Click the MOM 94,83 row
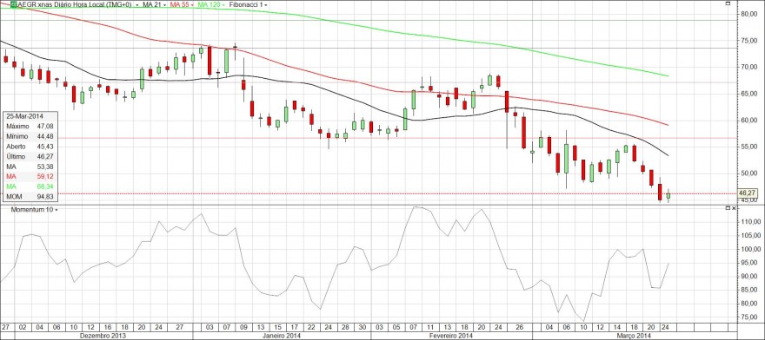The height and width of the screenshot is (340, 765). click(30, 196)
